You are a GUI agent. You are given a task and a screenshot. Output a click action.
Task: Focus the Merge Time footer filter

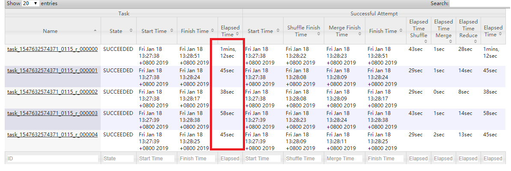tap(345, 159)
